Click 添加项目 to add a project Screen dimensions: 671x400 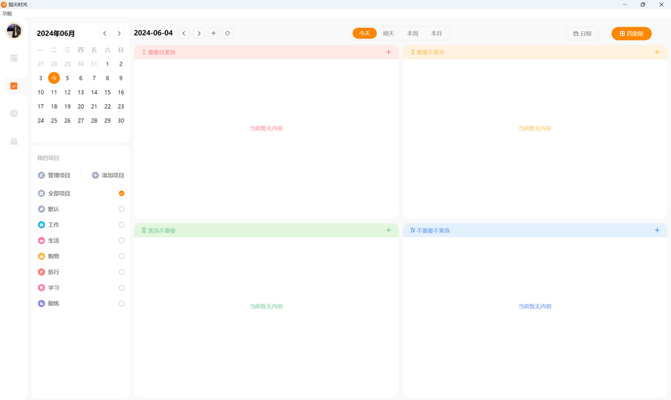[x=108, y=175]
